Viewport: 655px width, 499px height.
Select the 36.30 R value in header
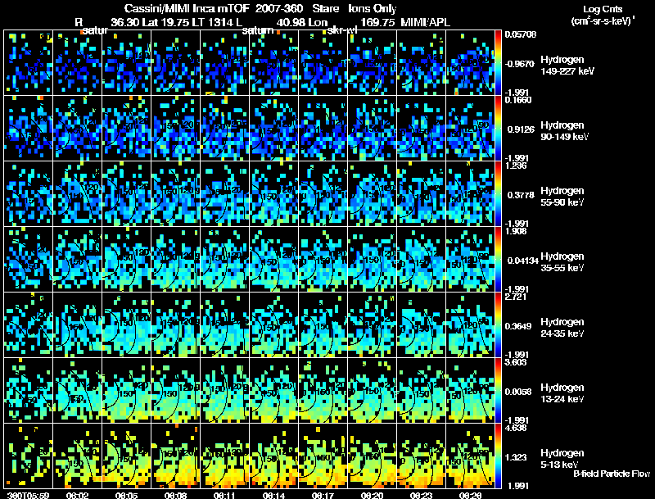[125, 22]
